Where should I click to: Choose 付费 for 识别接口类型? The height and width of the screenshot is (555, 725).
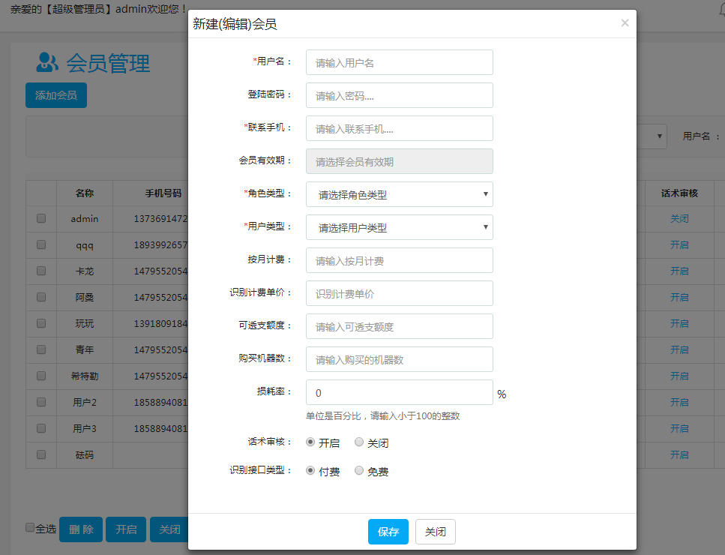click(x=310, y=471)
